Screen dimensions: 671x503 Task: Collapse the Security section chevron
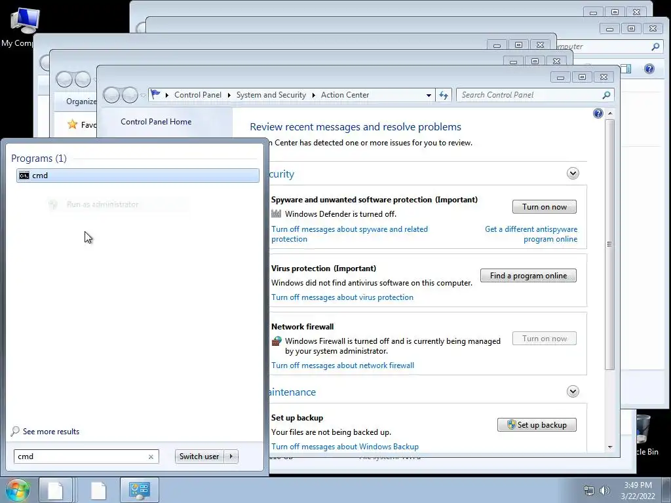point(573,173)
